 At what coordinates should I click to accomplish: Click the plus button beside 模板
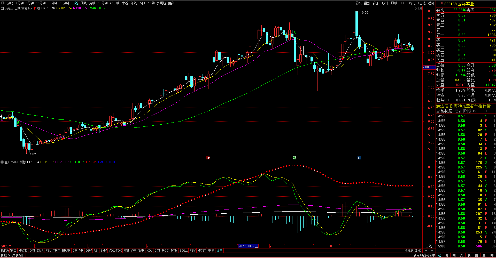(x=426, y=251)
